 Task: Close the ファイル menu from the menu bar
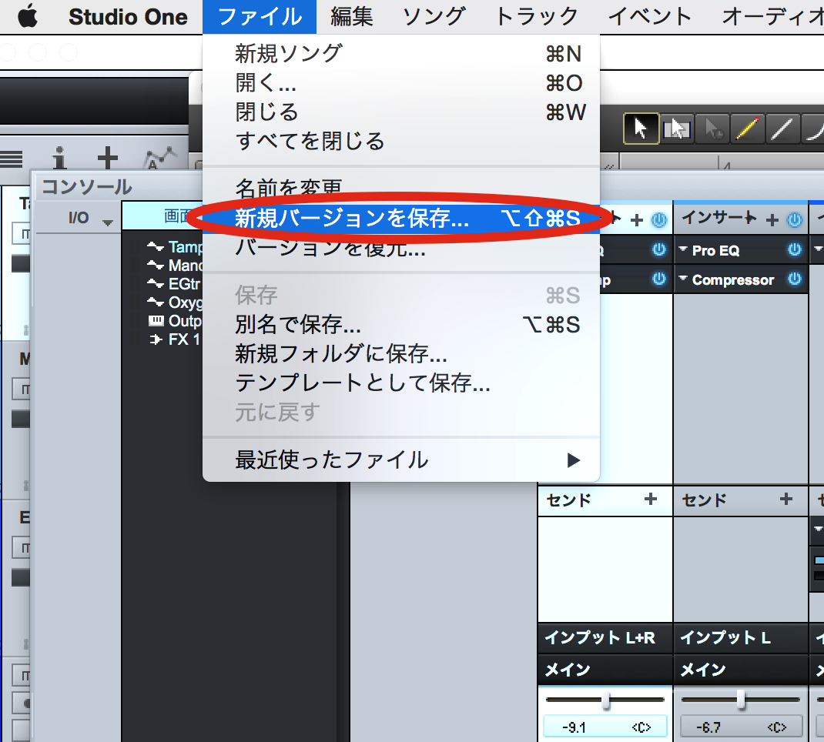(260, 17)
